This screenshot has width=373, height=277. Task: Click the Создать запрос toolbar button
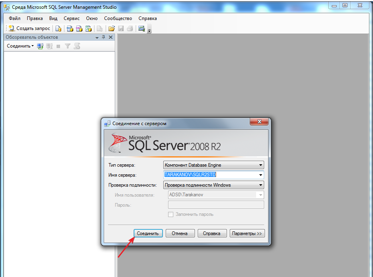(x=29, y=28)
